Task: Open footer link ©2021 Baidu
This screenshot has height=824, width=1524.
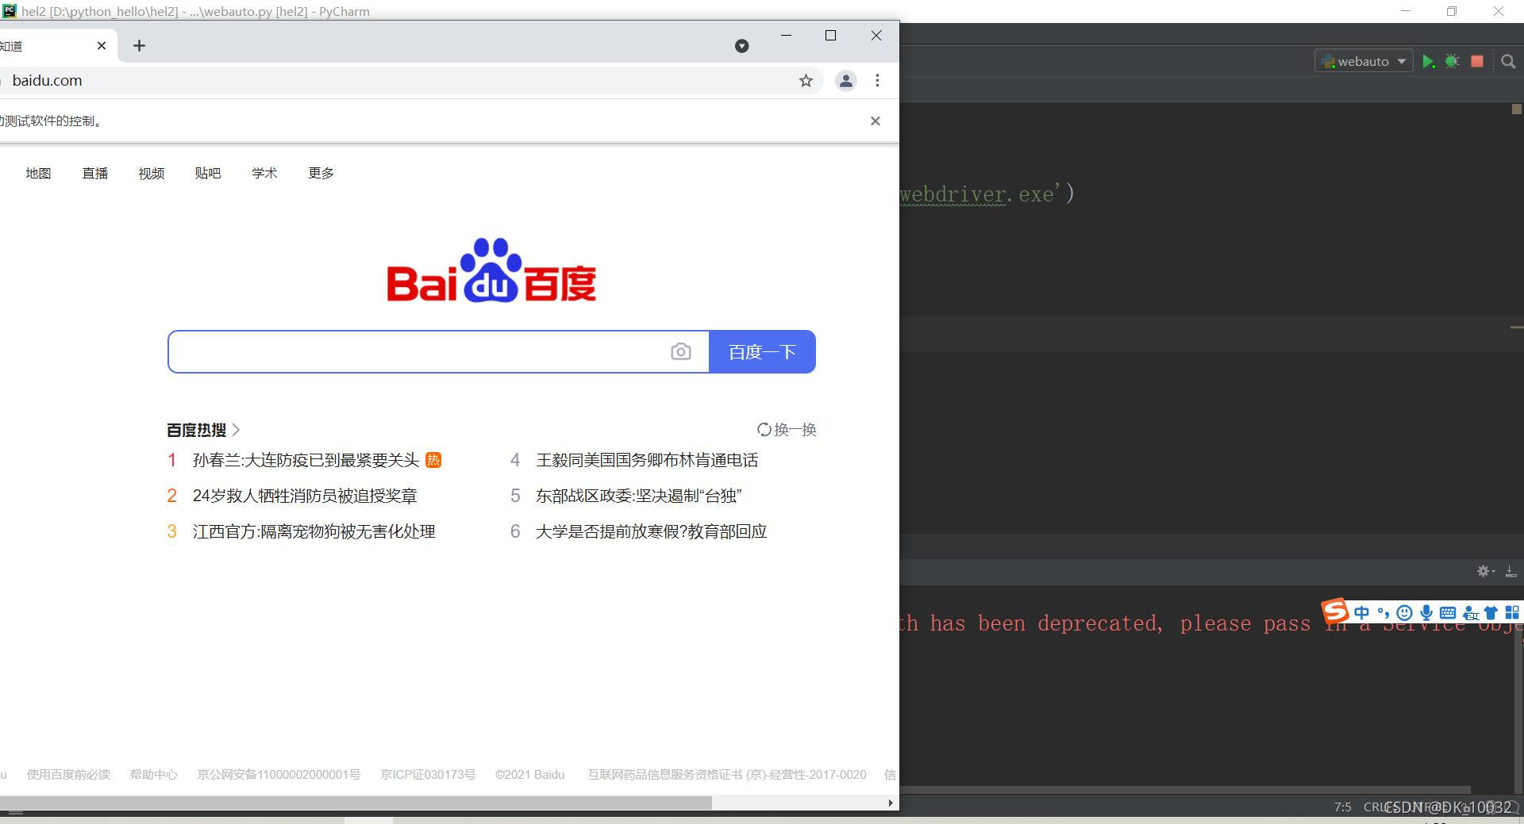Action: [x=529, y=774]
